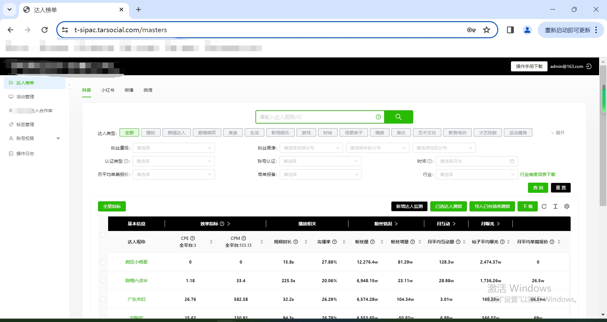Open the 账号认证 dropdown
The image size is (607, 322).
coord(321,161)
